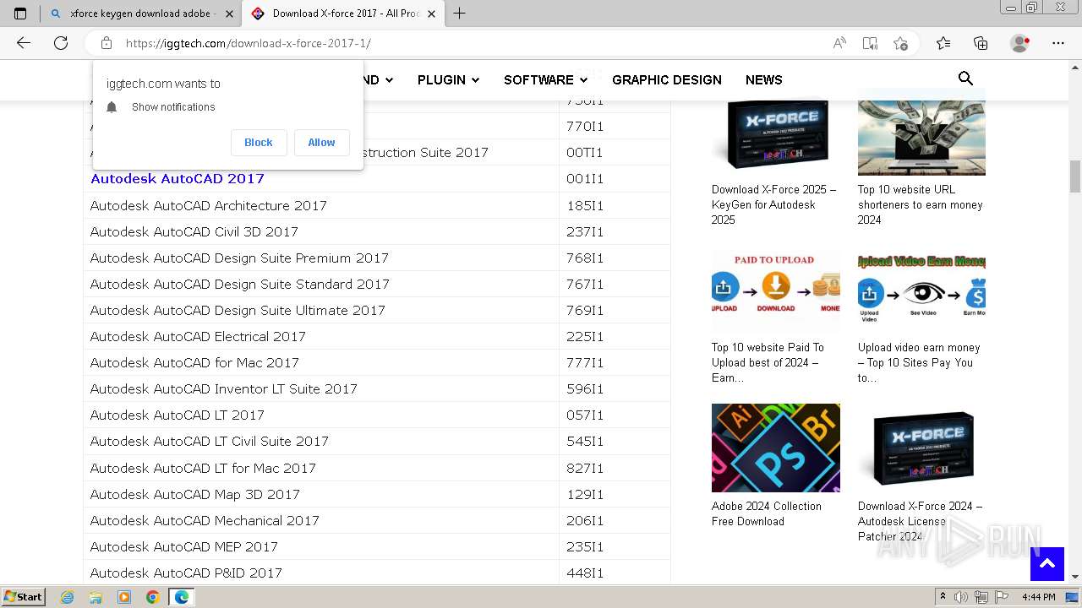
Task: Click the scrollbar down arrow
Action: tap(1075, 577)
